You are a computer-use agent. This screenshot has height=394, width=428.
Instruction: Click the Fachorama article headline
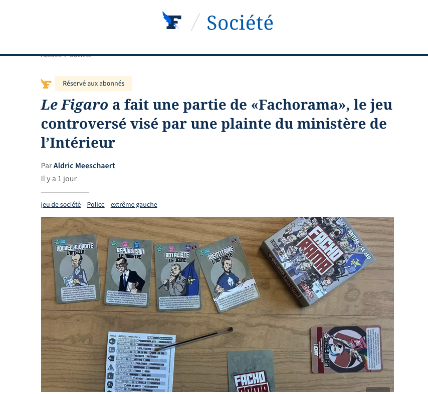[217, 124]
